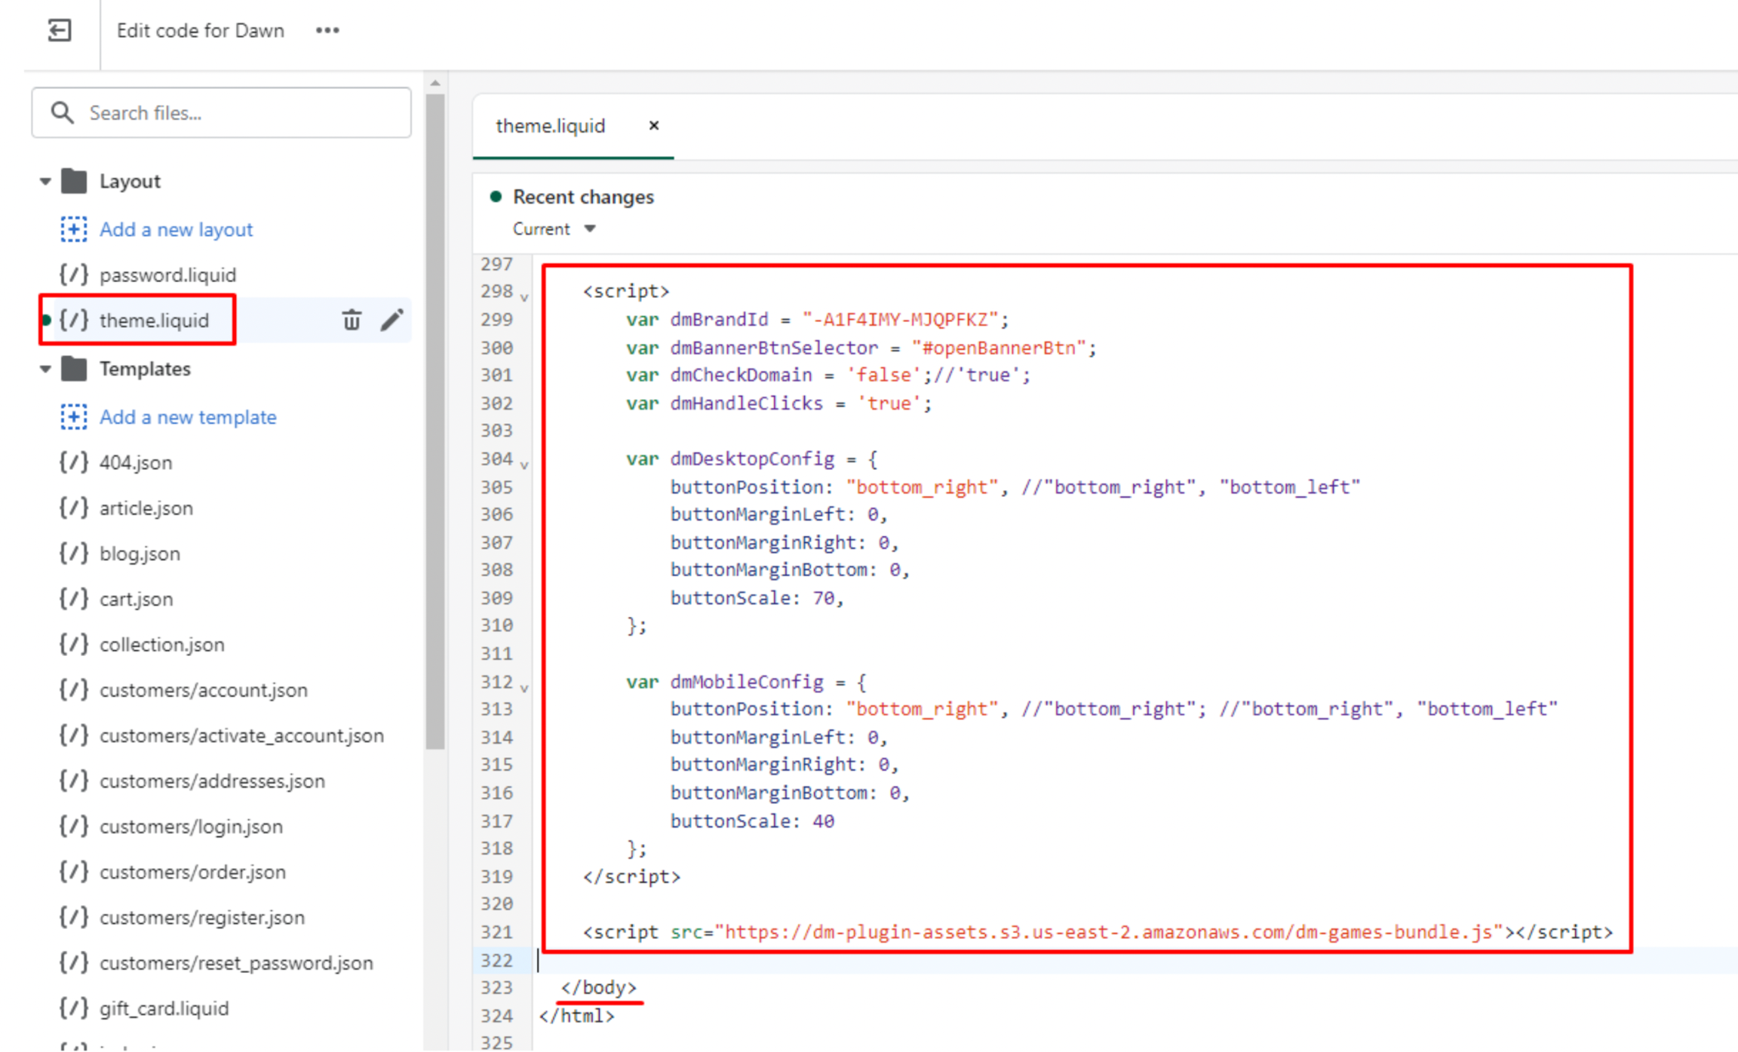
Task: Close the theme.liquid tab
Action: click(654, 126)
